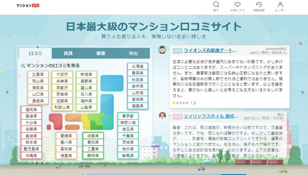This screenshot has height=175, width=308.
Task: Switch to the 賃貸 tab
Action: pos(68,53)
